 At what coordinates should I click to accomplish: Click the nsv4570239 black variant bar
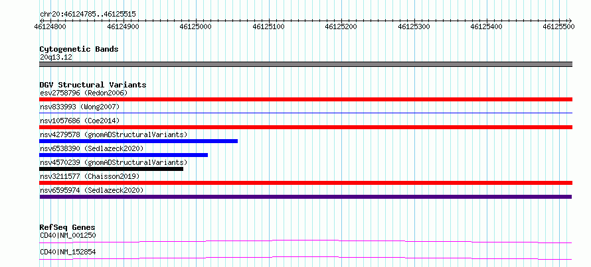tap(111, 169)
